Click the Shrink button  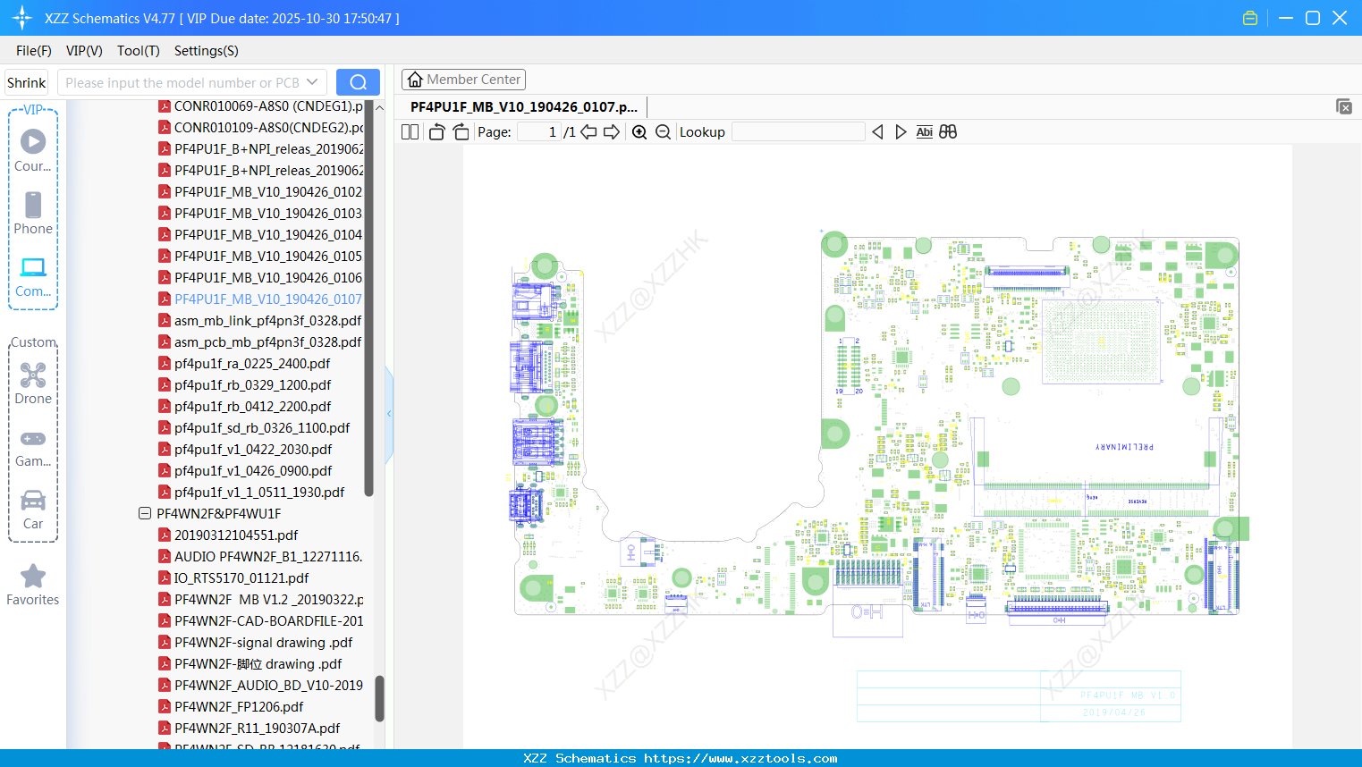click(27, 82)
